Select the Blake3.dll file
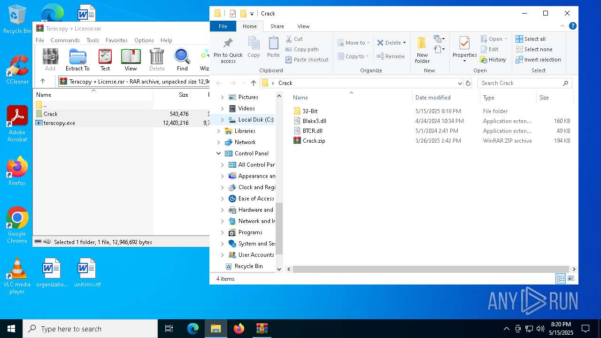Screen dimensions: 601x338 click(x=314, y=121)
